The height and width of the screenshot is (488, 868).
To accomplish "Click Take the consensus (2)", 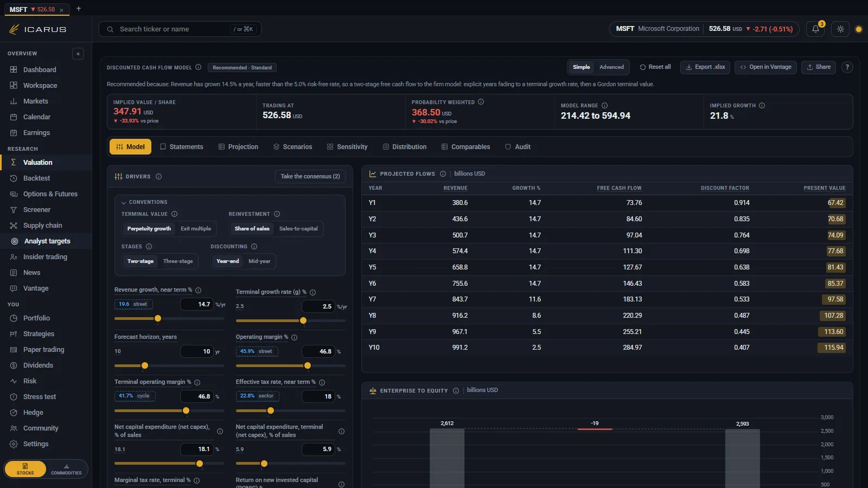I will click(310, 177).
